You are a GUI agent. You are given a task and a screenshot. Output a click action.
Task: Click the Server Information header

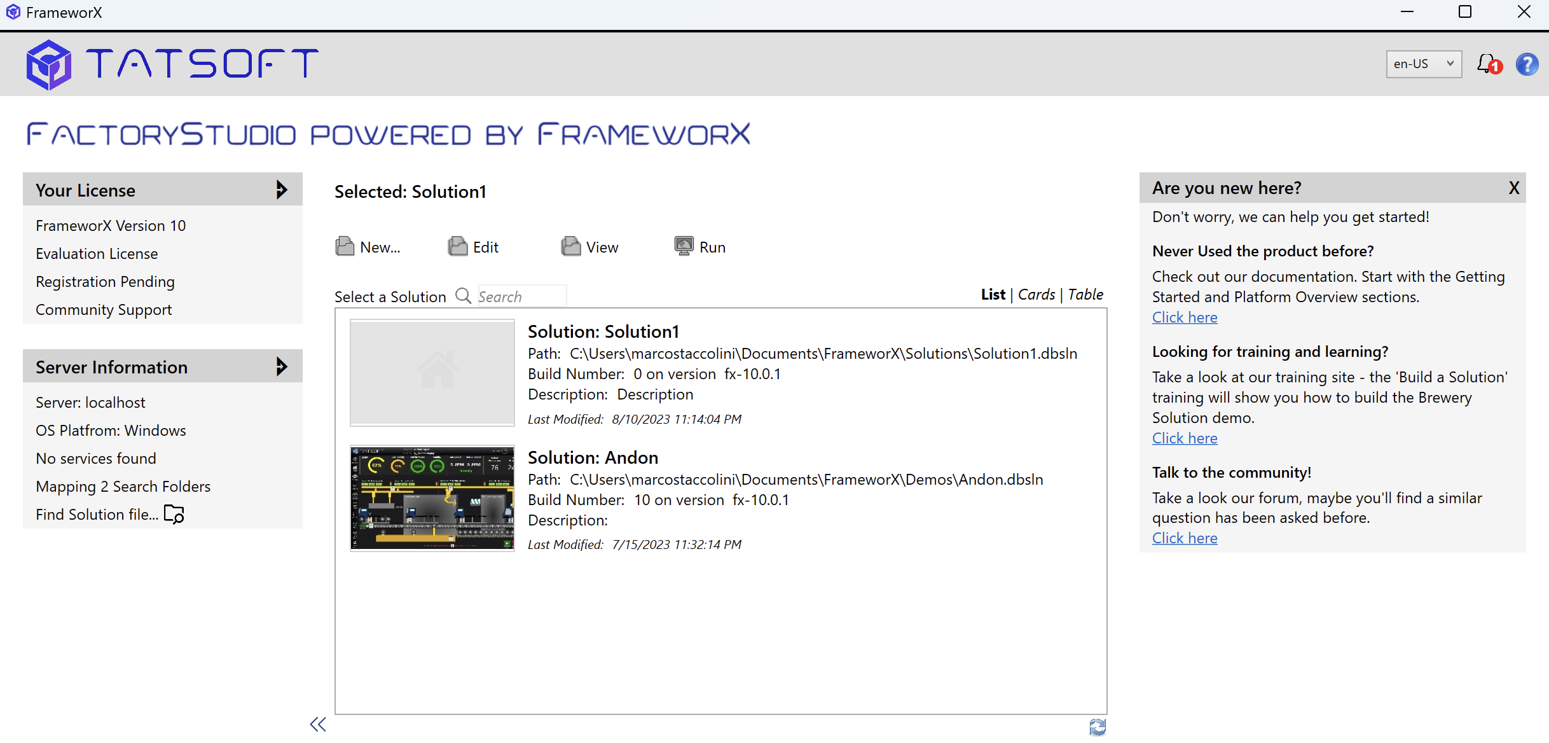tap(162, 366)
